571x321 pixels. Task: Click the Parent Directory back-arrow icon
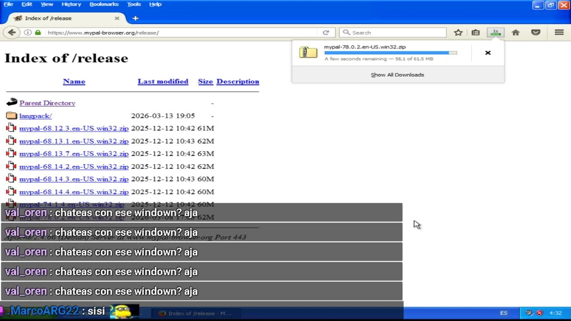point(12,103)
